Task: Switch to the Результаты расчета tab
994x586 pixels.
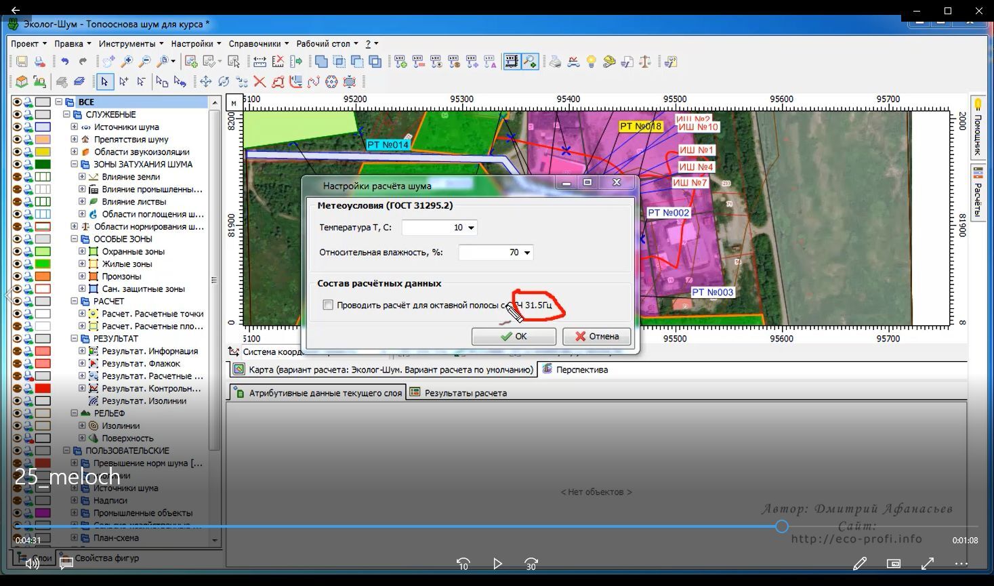Action: pos(465,393)
